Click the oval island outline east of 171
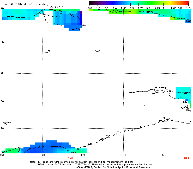Image resolution: width=193 pixels, height=169 pixels. click(97, 50)
